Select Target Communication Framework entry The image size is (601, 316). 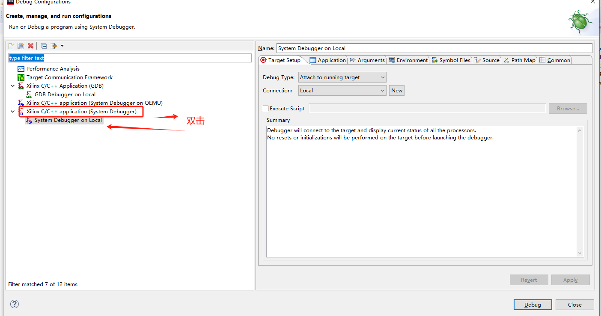[x=69, y=77]
